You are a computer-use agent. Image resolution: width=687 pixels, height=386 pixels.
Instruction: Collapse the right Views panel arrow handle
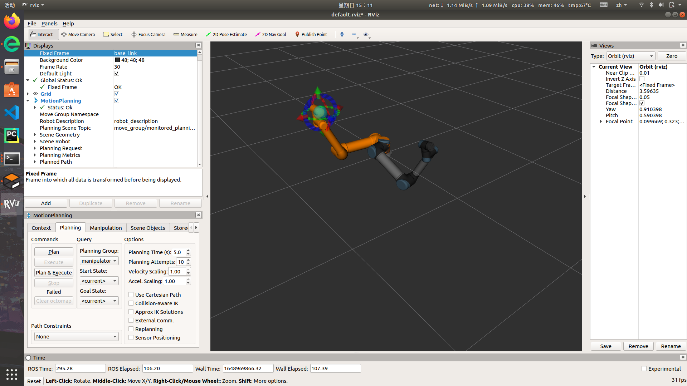coord(585,197)
